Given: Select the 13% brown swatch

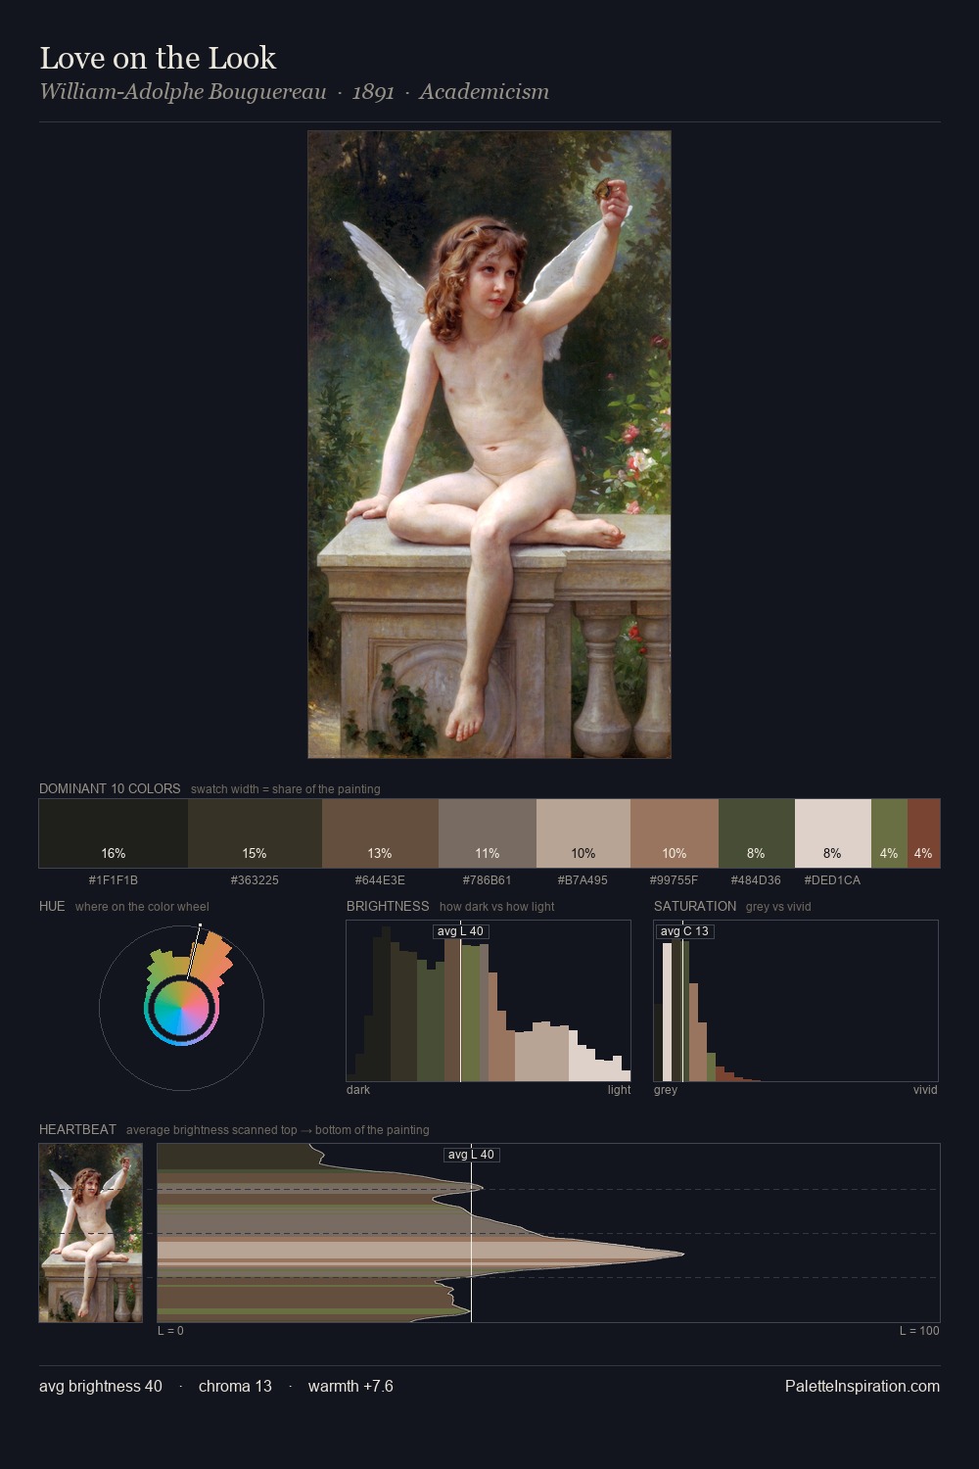Looking at the screenshot, I should (381, 833).
